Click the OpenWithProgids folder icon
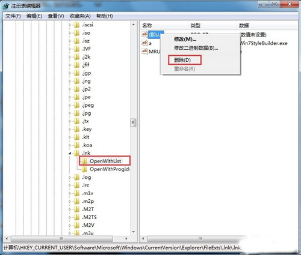Image resolution: width=301 pixels, height=255 pixels. pos(84,169)
